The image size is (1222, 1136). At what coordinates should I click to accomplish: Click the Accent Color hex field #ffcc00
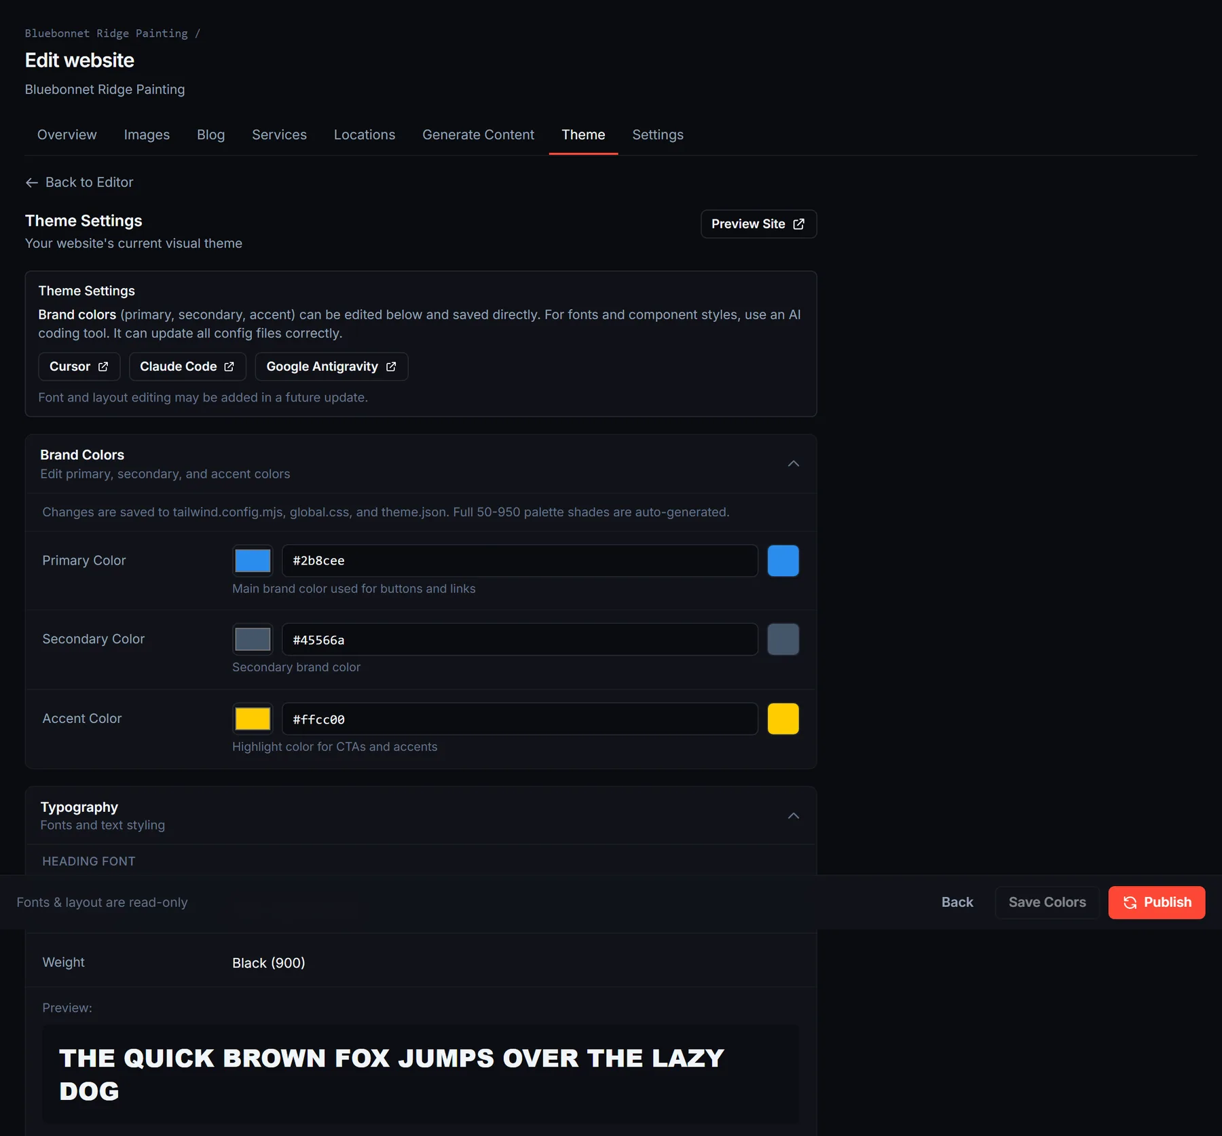[520, 720]
